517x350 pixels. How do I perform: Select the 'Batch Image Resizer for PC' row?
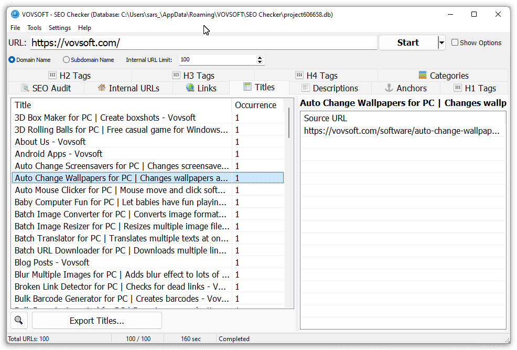[x=148, y=226]
